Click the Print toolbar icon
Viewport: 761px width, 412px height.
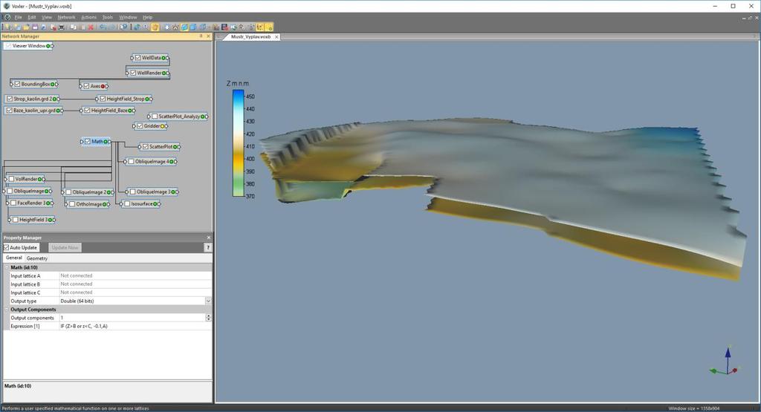[62, 27]
